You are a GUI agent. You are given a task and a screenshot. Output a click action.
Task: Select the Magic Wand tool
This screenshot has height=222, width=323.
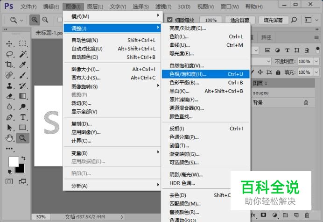[x=23, y=54]
